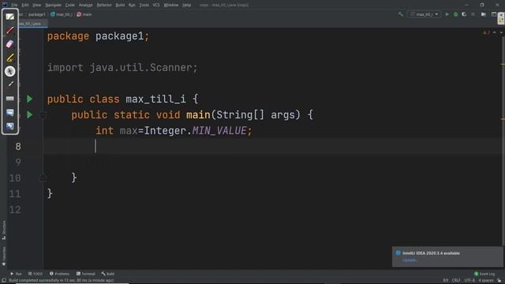Viewport: 505px width, 284px height.
Task: Select the pink eraser annotation tool
Action: (10, 44)
